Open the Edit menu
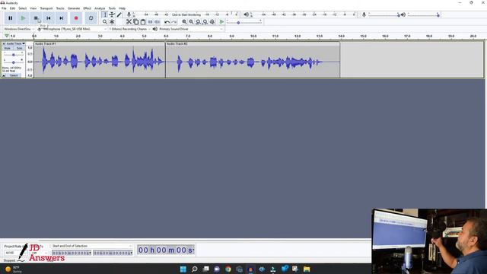 pyautogui.click(x=12, y=8)
